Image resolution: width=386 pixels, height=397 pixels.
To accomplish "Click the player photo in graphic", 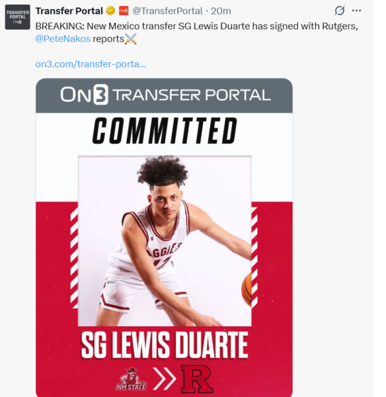I will [x=165, y=241].
